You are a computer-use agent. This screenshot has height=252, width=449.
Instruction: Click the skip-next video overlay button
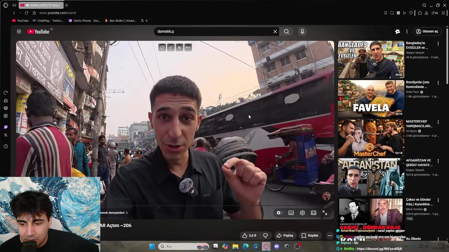tap(179, 48)
